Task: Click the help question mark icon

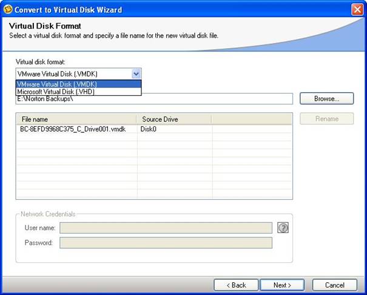Action: tap(283, 228)
